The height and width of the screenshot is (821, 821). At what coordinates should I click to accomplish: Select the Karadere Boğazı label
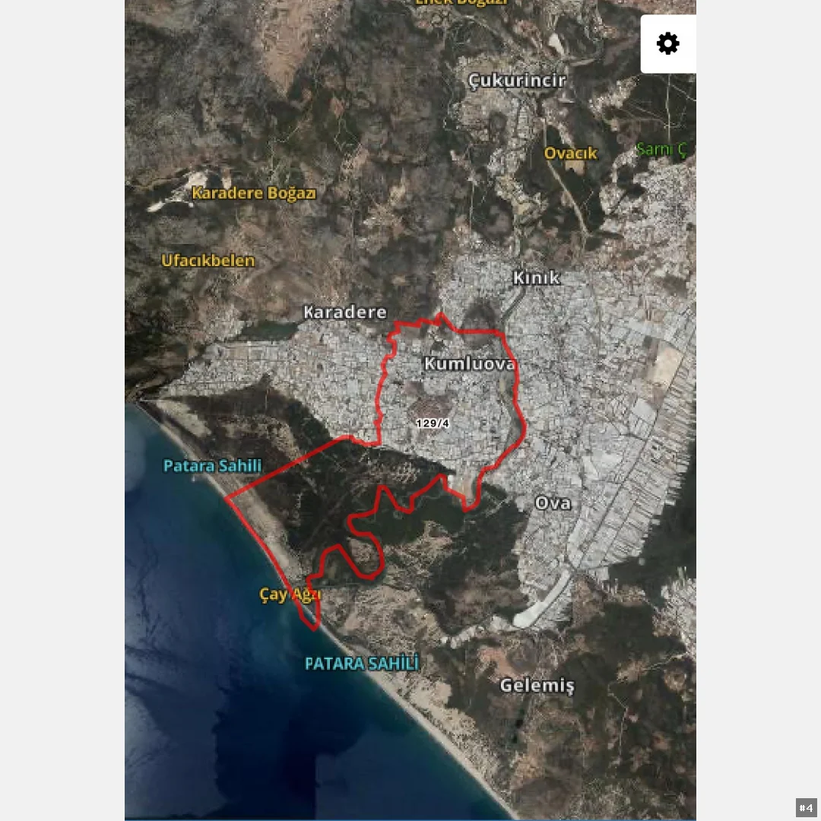click(x=254, y=193)
